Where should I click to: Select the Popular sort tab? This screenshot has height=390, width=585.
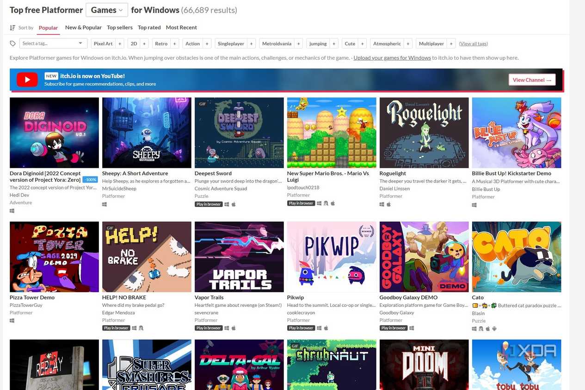(x=48, y=28)
